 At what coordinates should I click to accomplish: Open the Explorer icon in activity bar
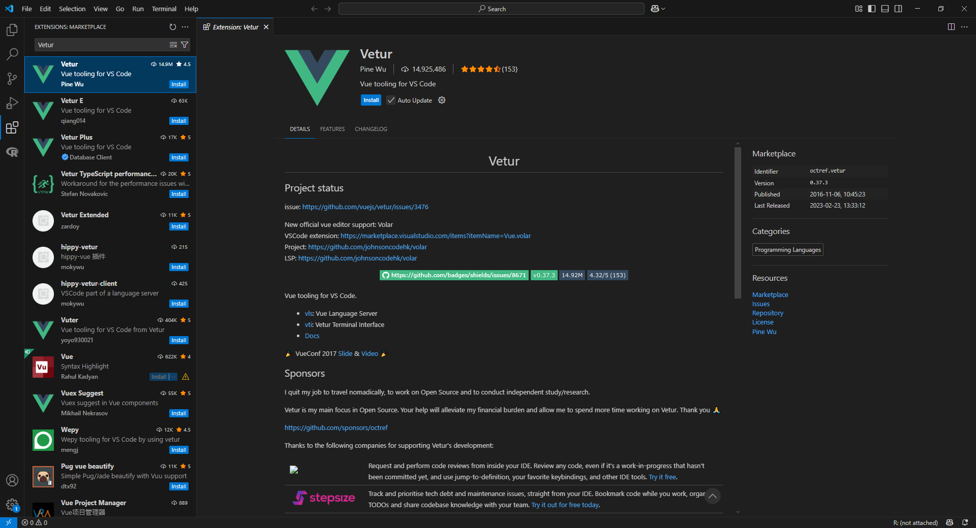pos(12,29)
